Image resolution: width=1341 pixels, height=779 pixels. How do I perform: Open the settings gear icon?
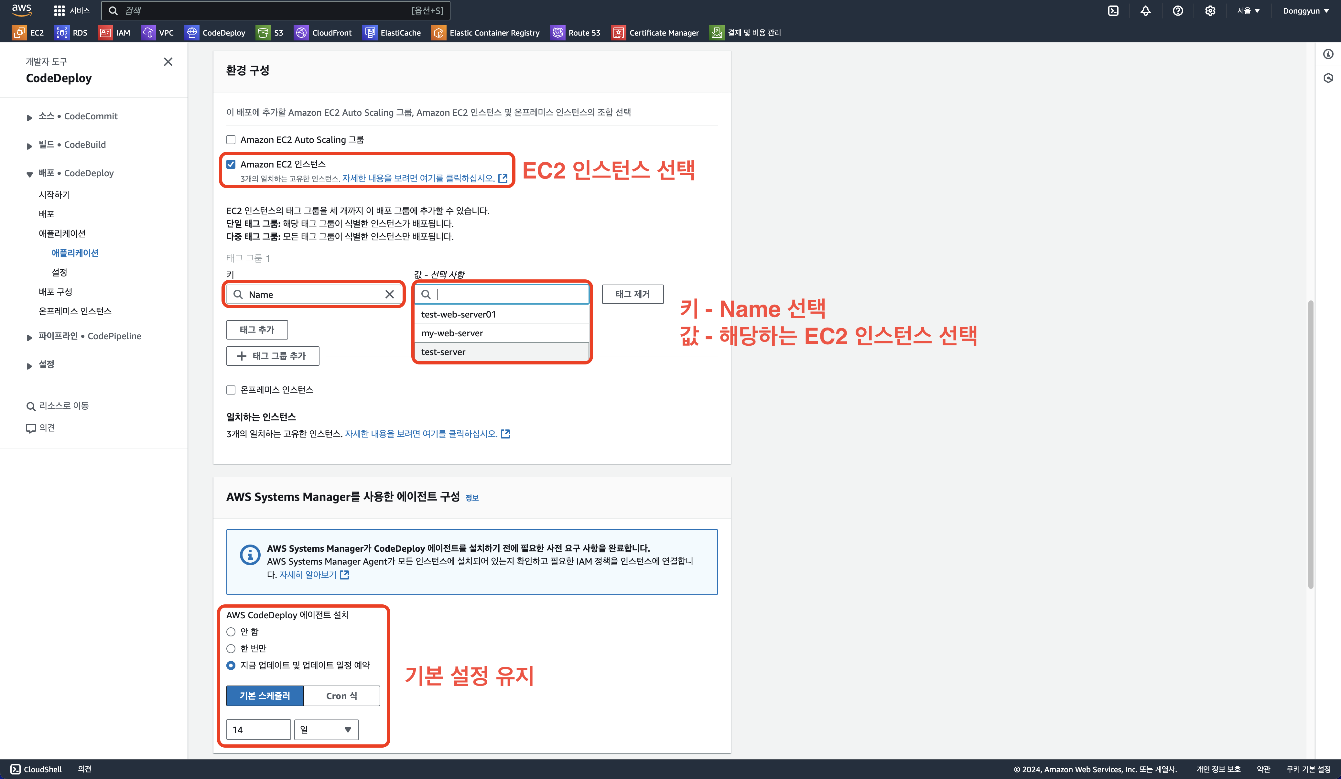click(x=1210, y=11)
